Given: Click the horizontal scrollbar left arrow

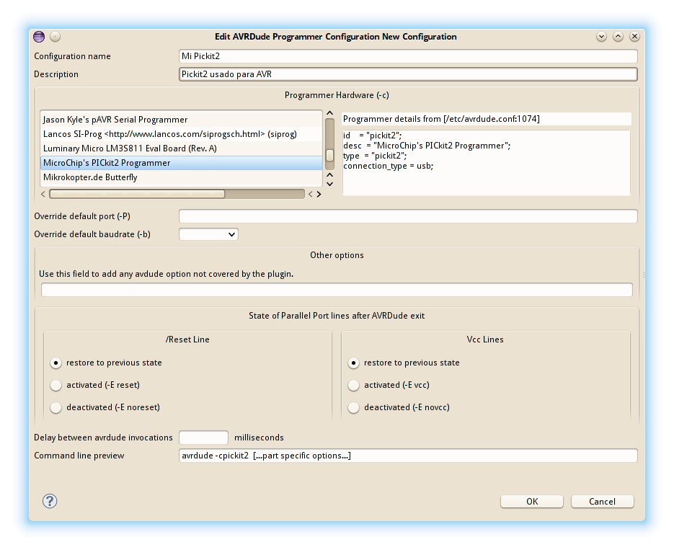Looking at the screenshot, I should [43, 194].
